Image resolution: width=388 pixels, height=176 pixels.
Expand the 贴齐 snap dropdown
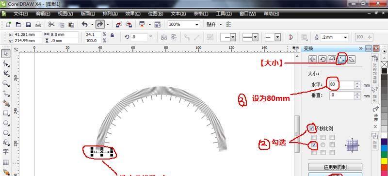(221, 25)
